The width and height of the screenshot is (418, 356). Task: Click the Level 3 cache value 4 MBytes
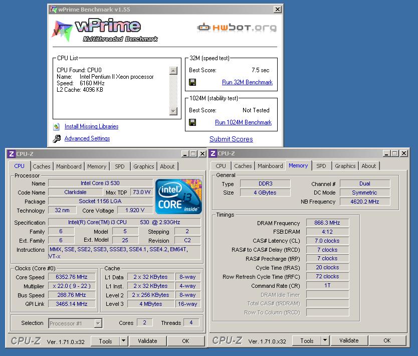(x=151, y=304)
